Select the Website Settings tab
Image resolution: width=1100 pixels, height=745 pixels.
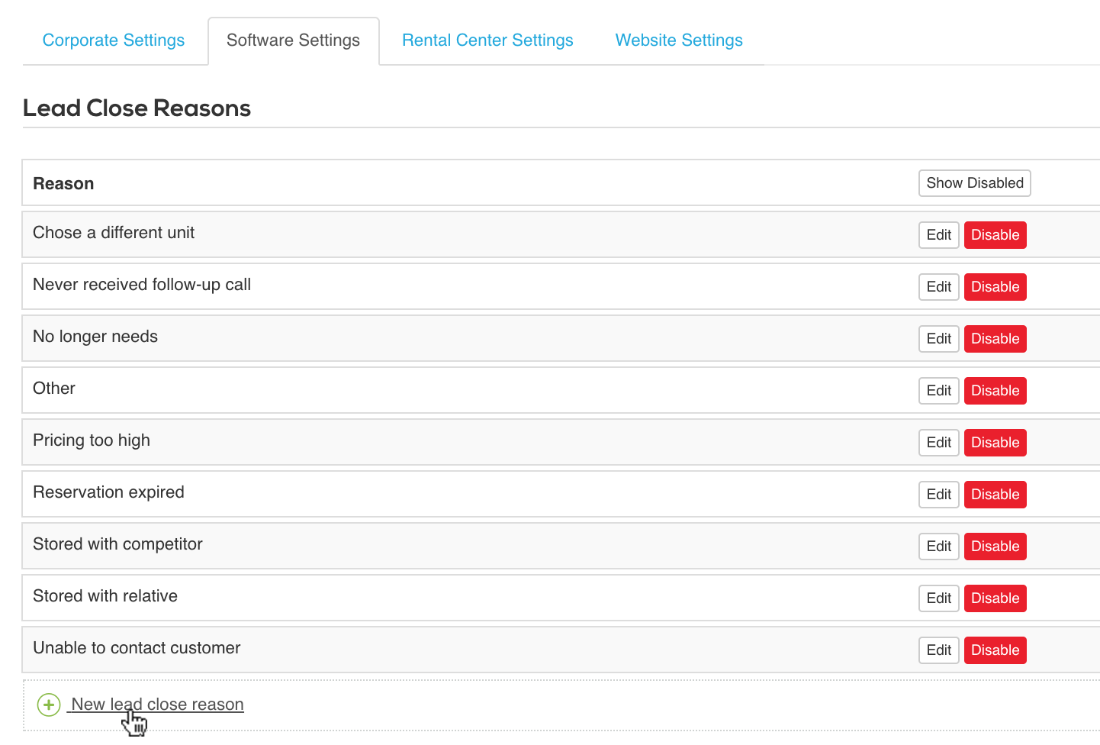pyautogui.click(x=678, y=40)
